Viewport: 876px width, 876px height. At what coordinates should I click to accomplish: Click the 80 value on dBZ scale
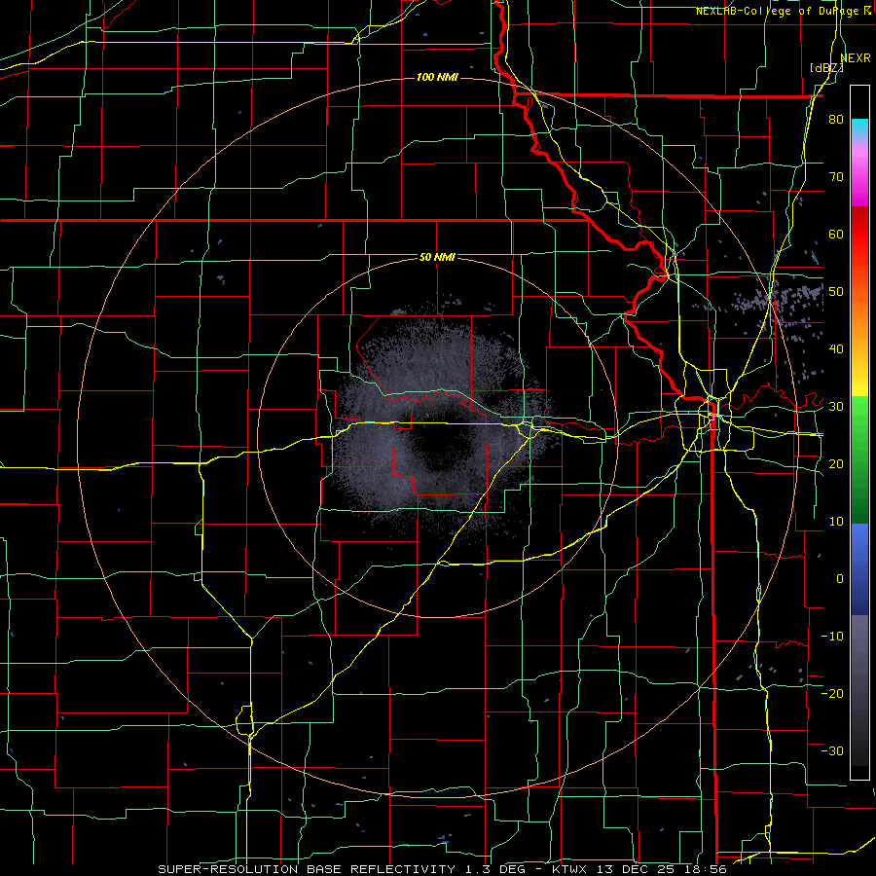836,120
